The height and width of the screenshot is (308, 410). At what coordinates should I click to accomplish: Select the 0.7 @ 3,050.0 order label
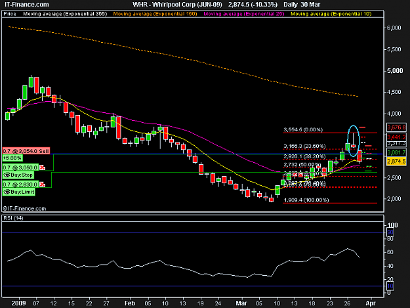(20, 167)
